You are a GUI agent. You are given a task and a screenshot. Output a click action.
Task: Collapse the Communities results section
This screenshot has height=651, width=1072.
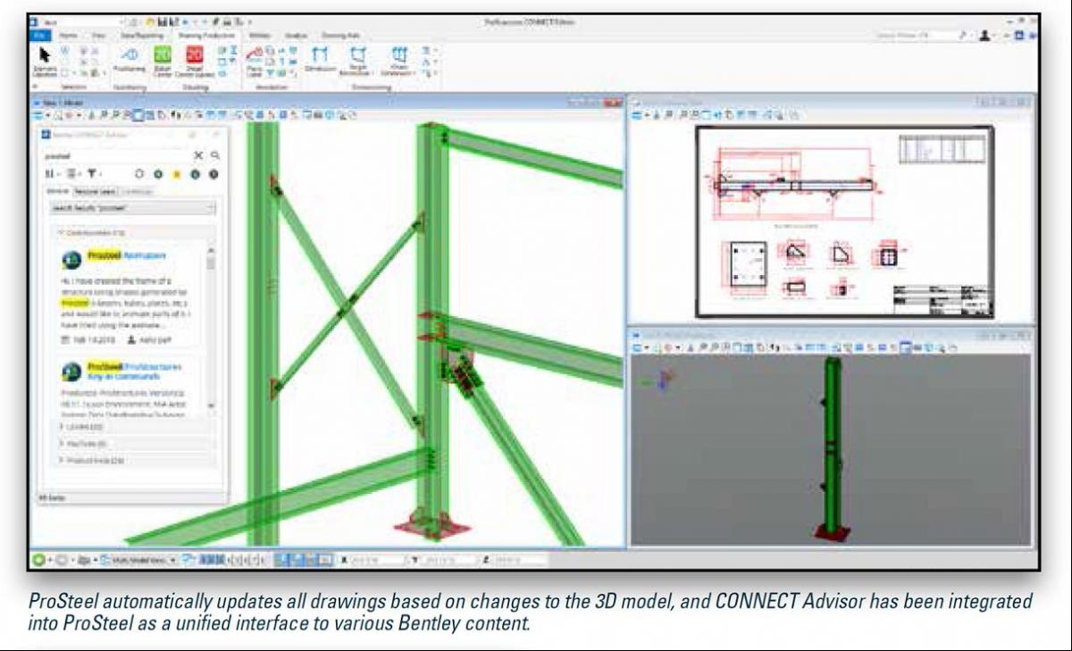point(132,232)
